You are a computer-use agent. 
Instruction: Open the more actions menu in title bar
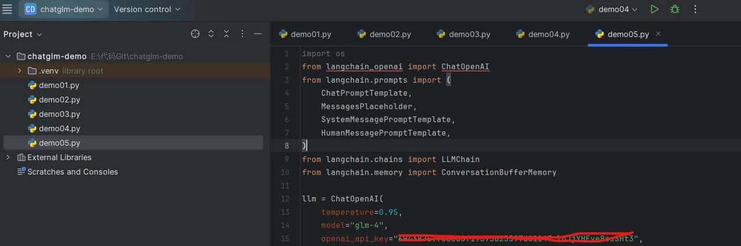pos(695,9)
